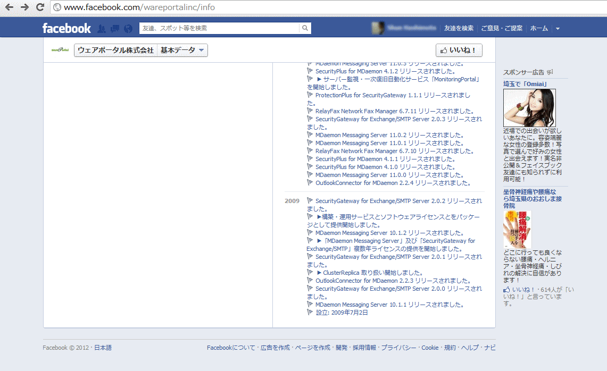Click the address bar URL

pos(139,7)
